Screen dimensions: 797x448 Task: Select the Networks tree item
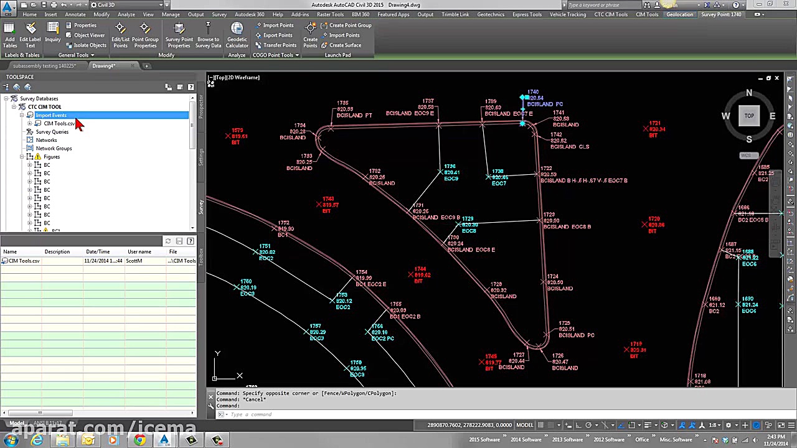click(46, 140)
